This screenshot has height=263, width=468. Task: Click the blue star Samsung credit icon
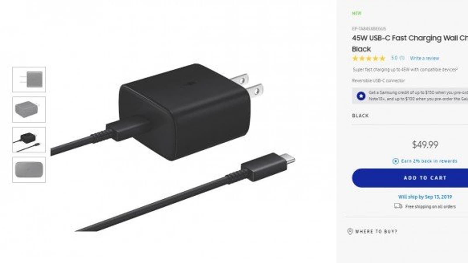point(361,96)
